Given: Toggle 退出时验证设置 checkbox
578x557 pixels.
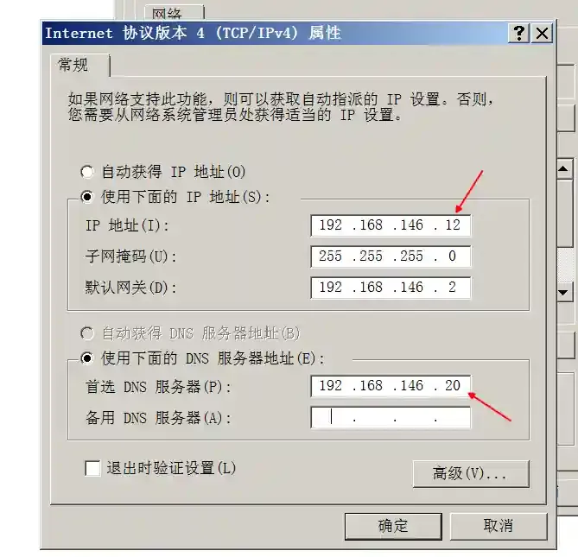Looking at the screenshot, I should (x=92, y=468).
